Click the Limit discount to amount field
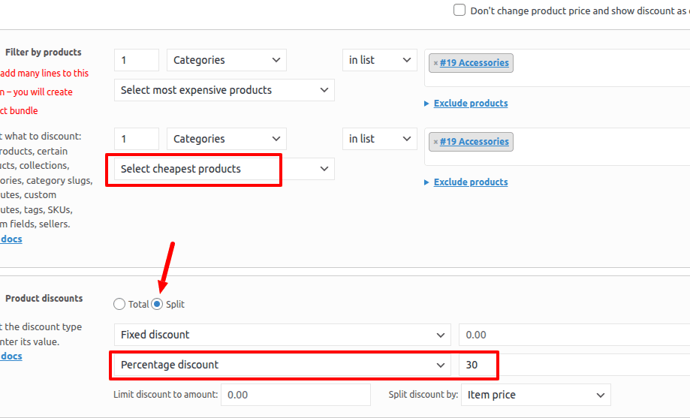 pos(296,395)
